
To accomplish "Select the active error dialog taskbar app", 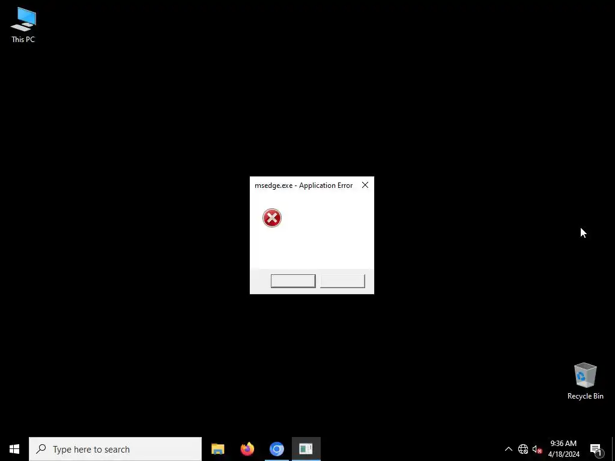I will (x=306, y=449).
